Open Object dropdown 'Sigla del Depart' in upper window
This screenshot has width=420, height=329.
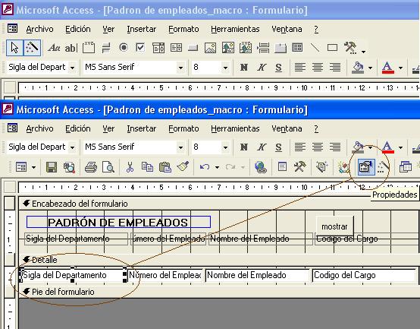(x=72, y=68)
